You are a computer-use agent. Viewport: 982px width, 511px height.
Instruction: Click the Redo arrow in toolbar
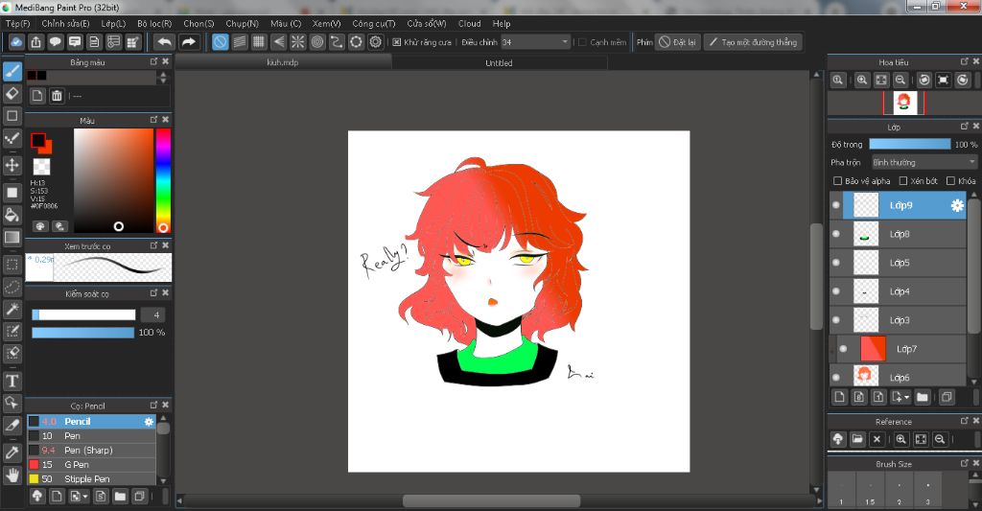coord(188,42)
